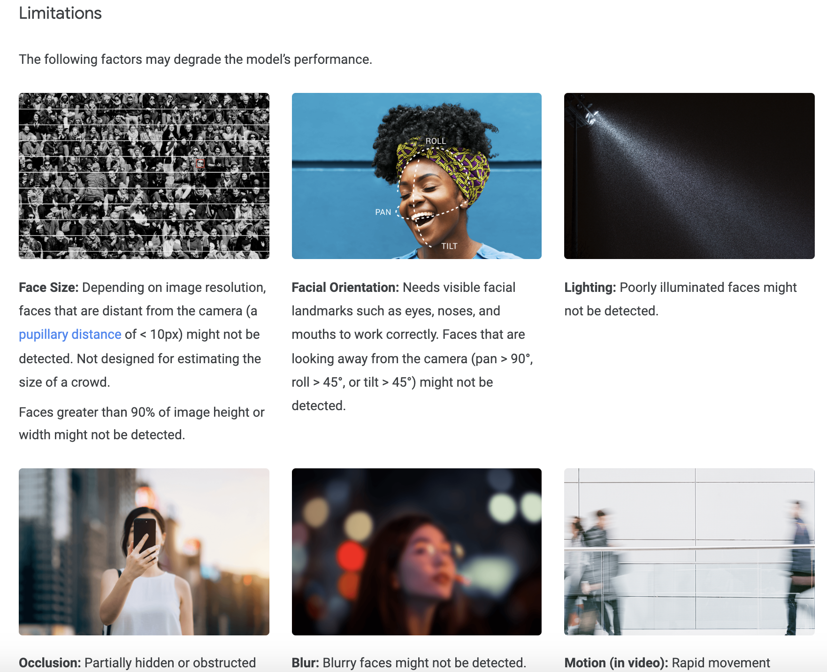Select the facial orientation image with headwrap

tap(416, 176)
